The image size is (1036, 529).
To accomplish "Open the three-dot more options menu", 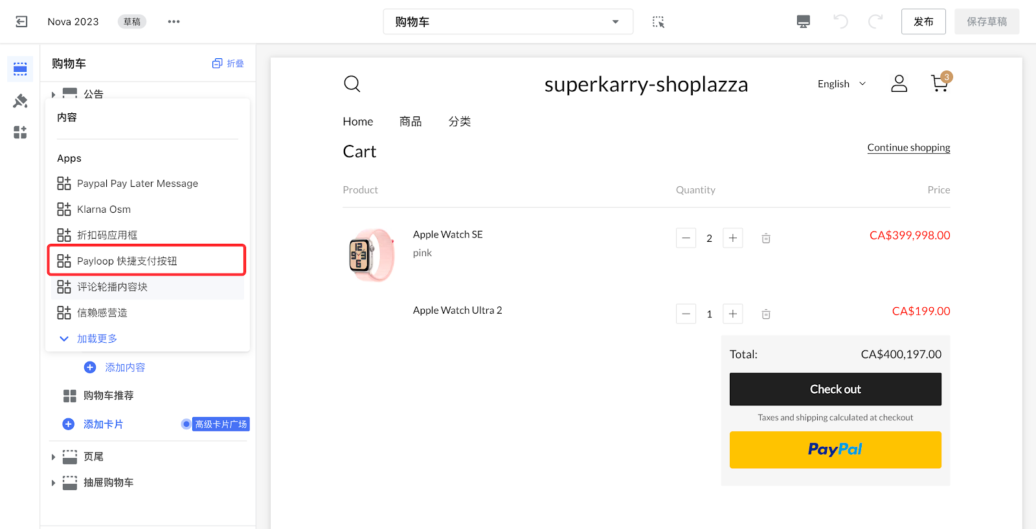I will point(174,22).
